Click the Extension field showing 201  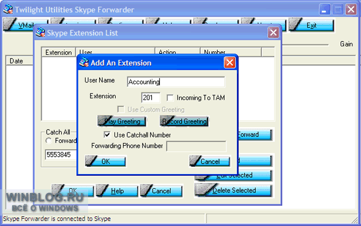point(151,98)
